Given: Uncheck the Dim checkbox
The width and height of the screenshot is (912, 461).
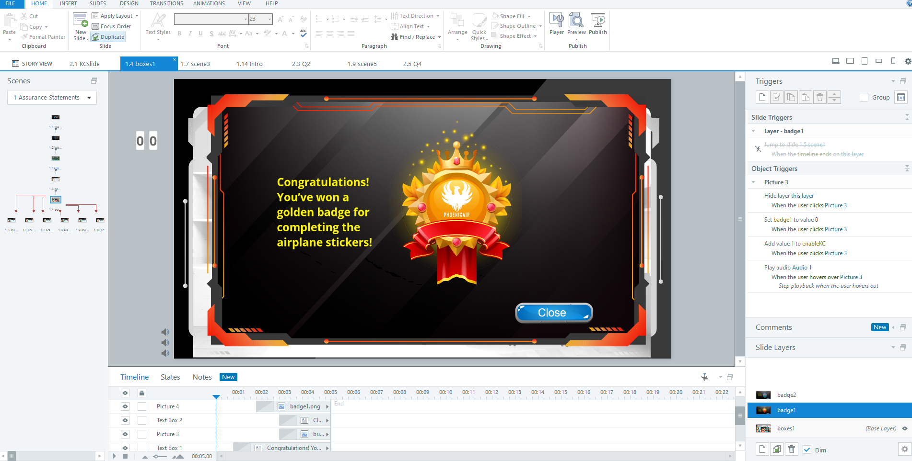Looking at the screenshot, I should tap(807, 450).
